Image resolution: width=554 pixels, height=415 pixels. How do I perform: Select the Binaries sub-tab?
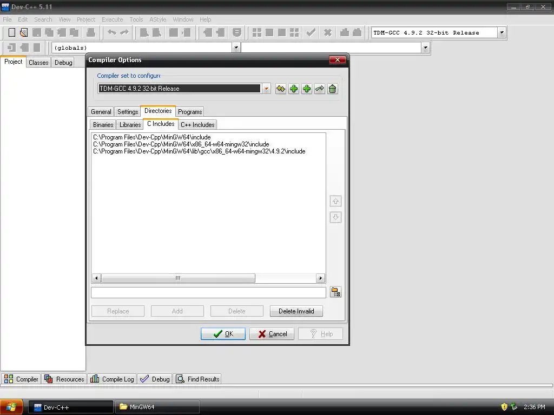[103, 125]
